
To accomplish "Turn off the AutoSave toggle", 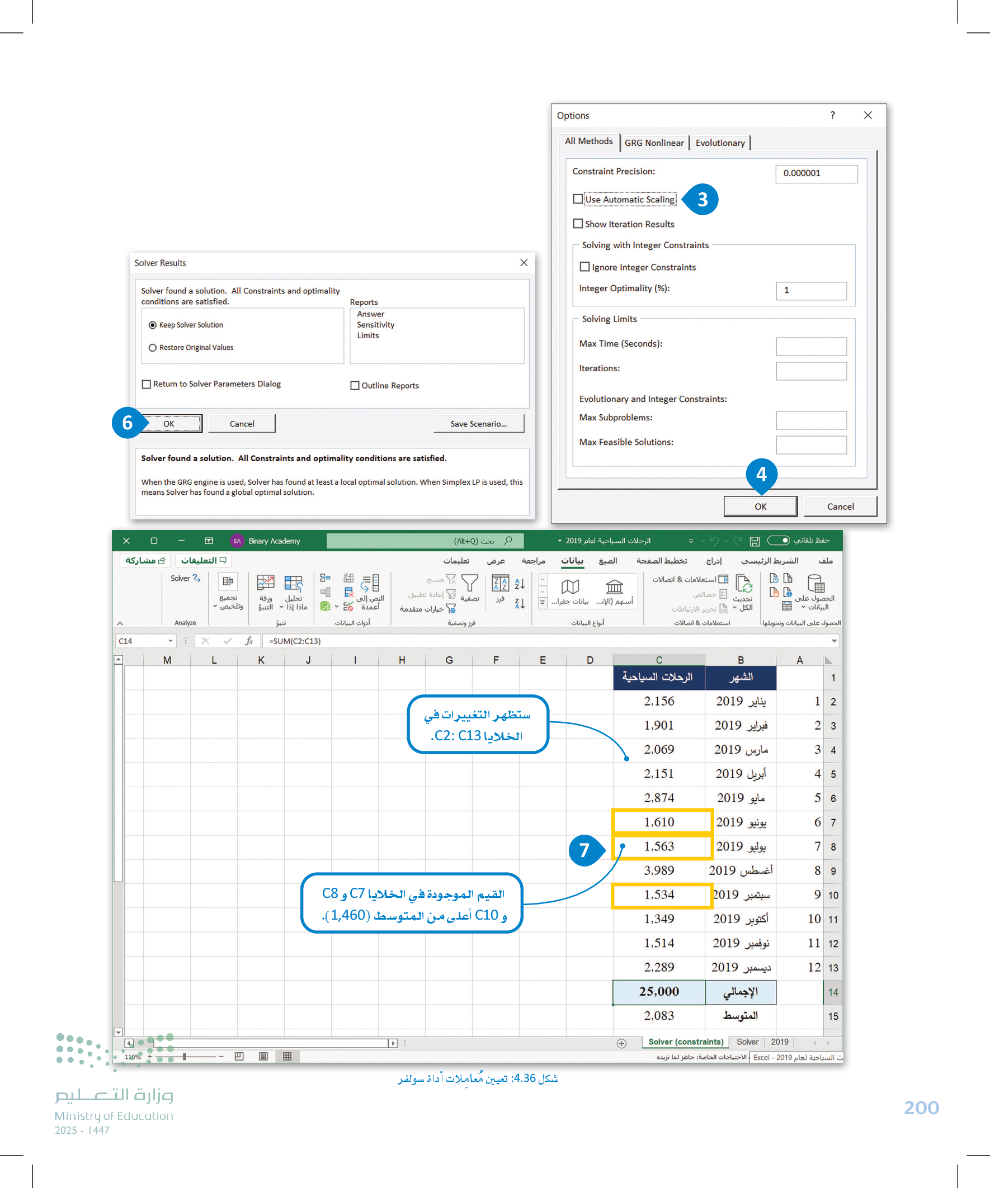I will [779, 541].
